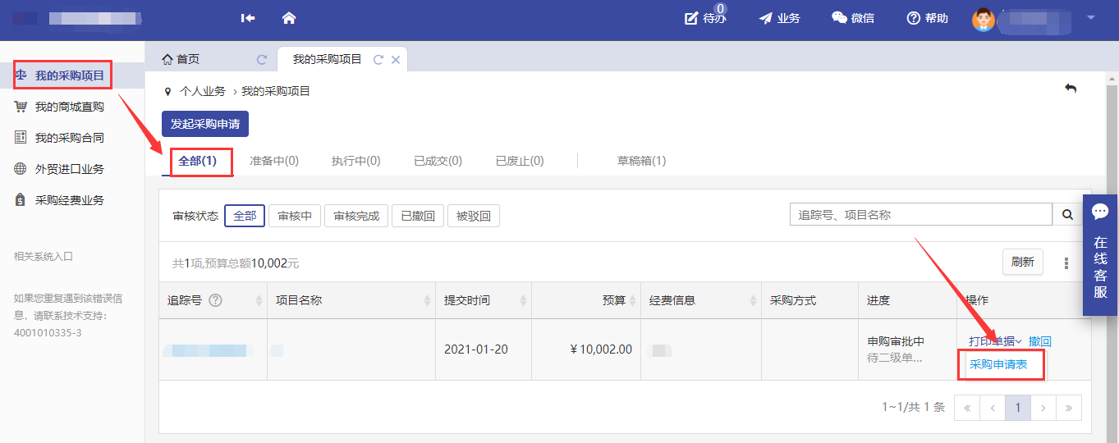
Task: Sort by 提交时间 column sorter
Action: pos(523,301)
